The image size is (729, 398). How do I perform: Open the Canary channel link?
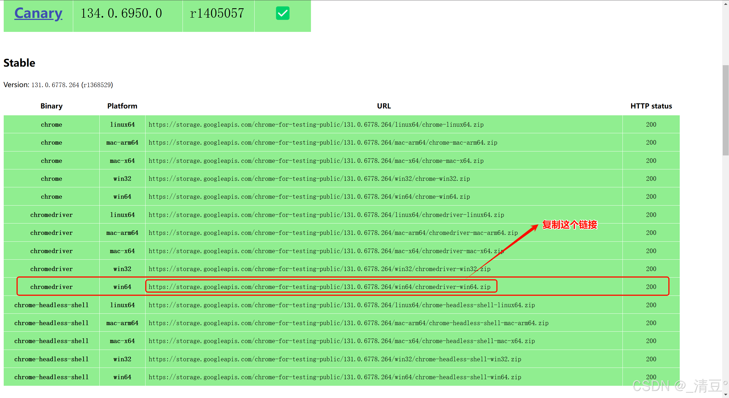38,13
